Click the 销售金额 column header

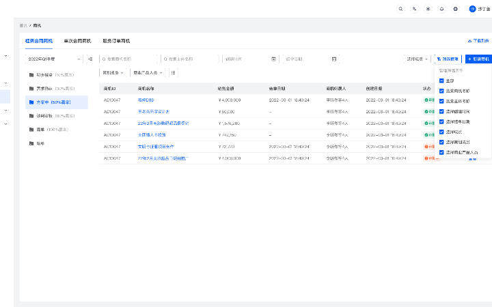pyautogui.click(x=226, y=89)
